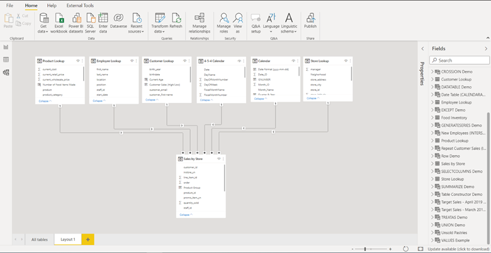Publish the report
491x253 pixels.
click(310, 21)
